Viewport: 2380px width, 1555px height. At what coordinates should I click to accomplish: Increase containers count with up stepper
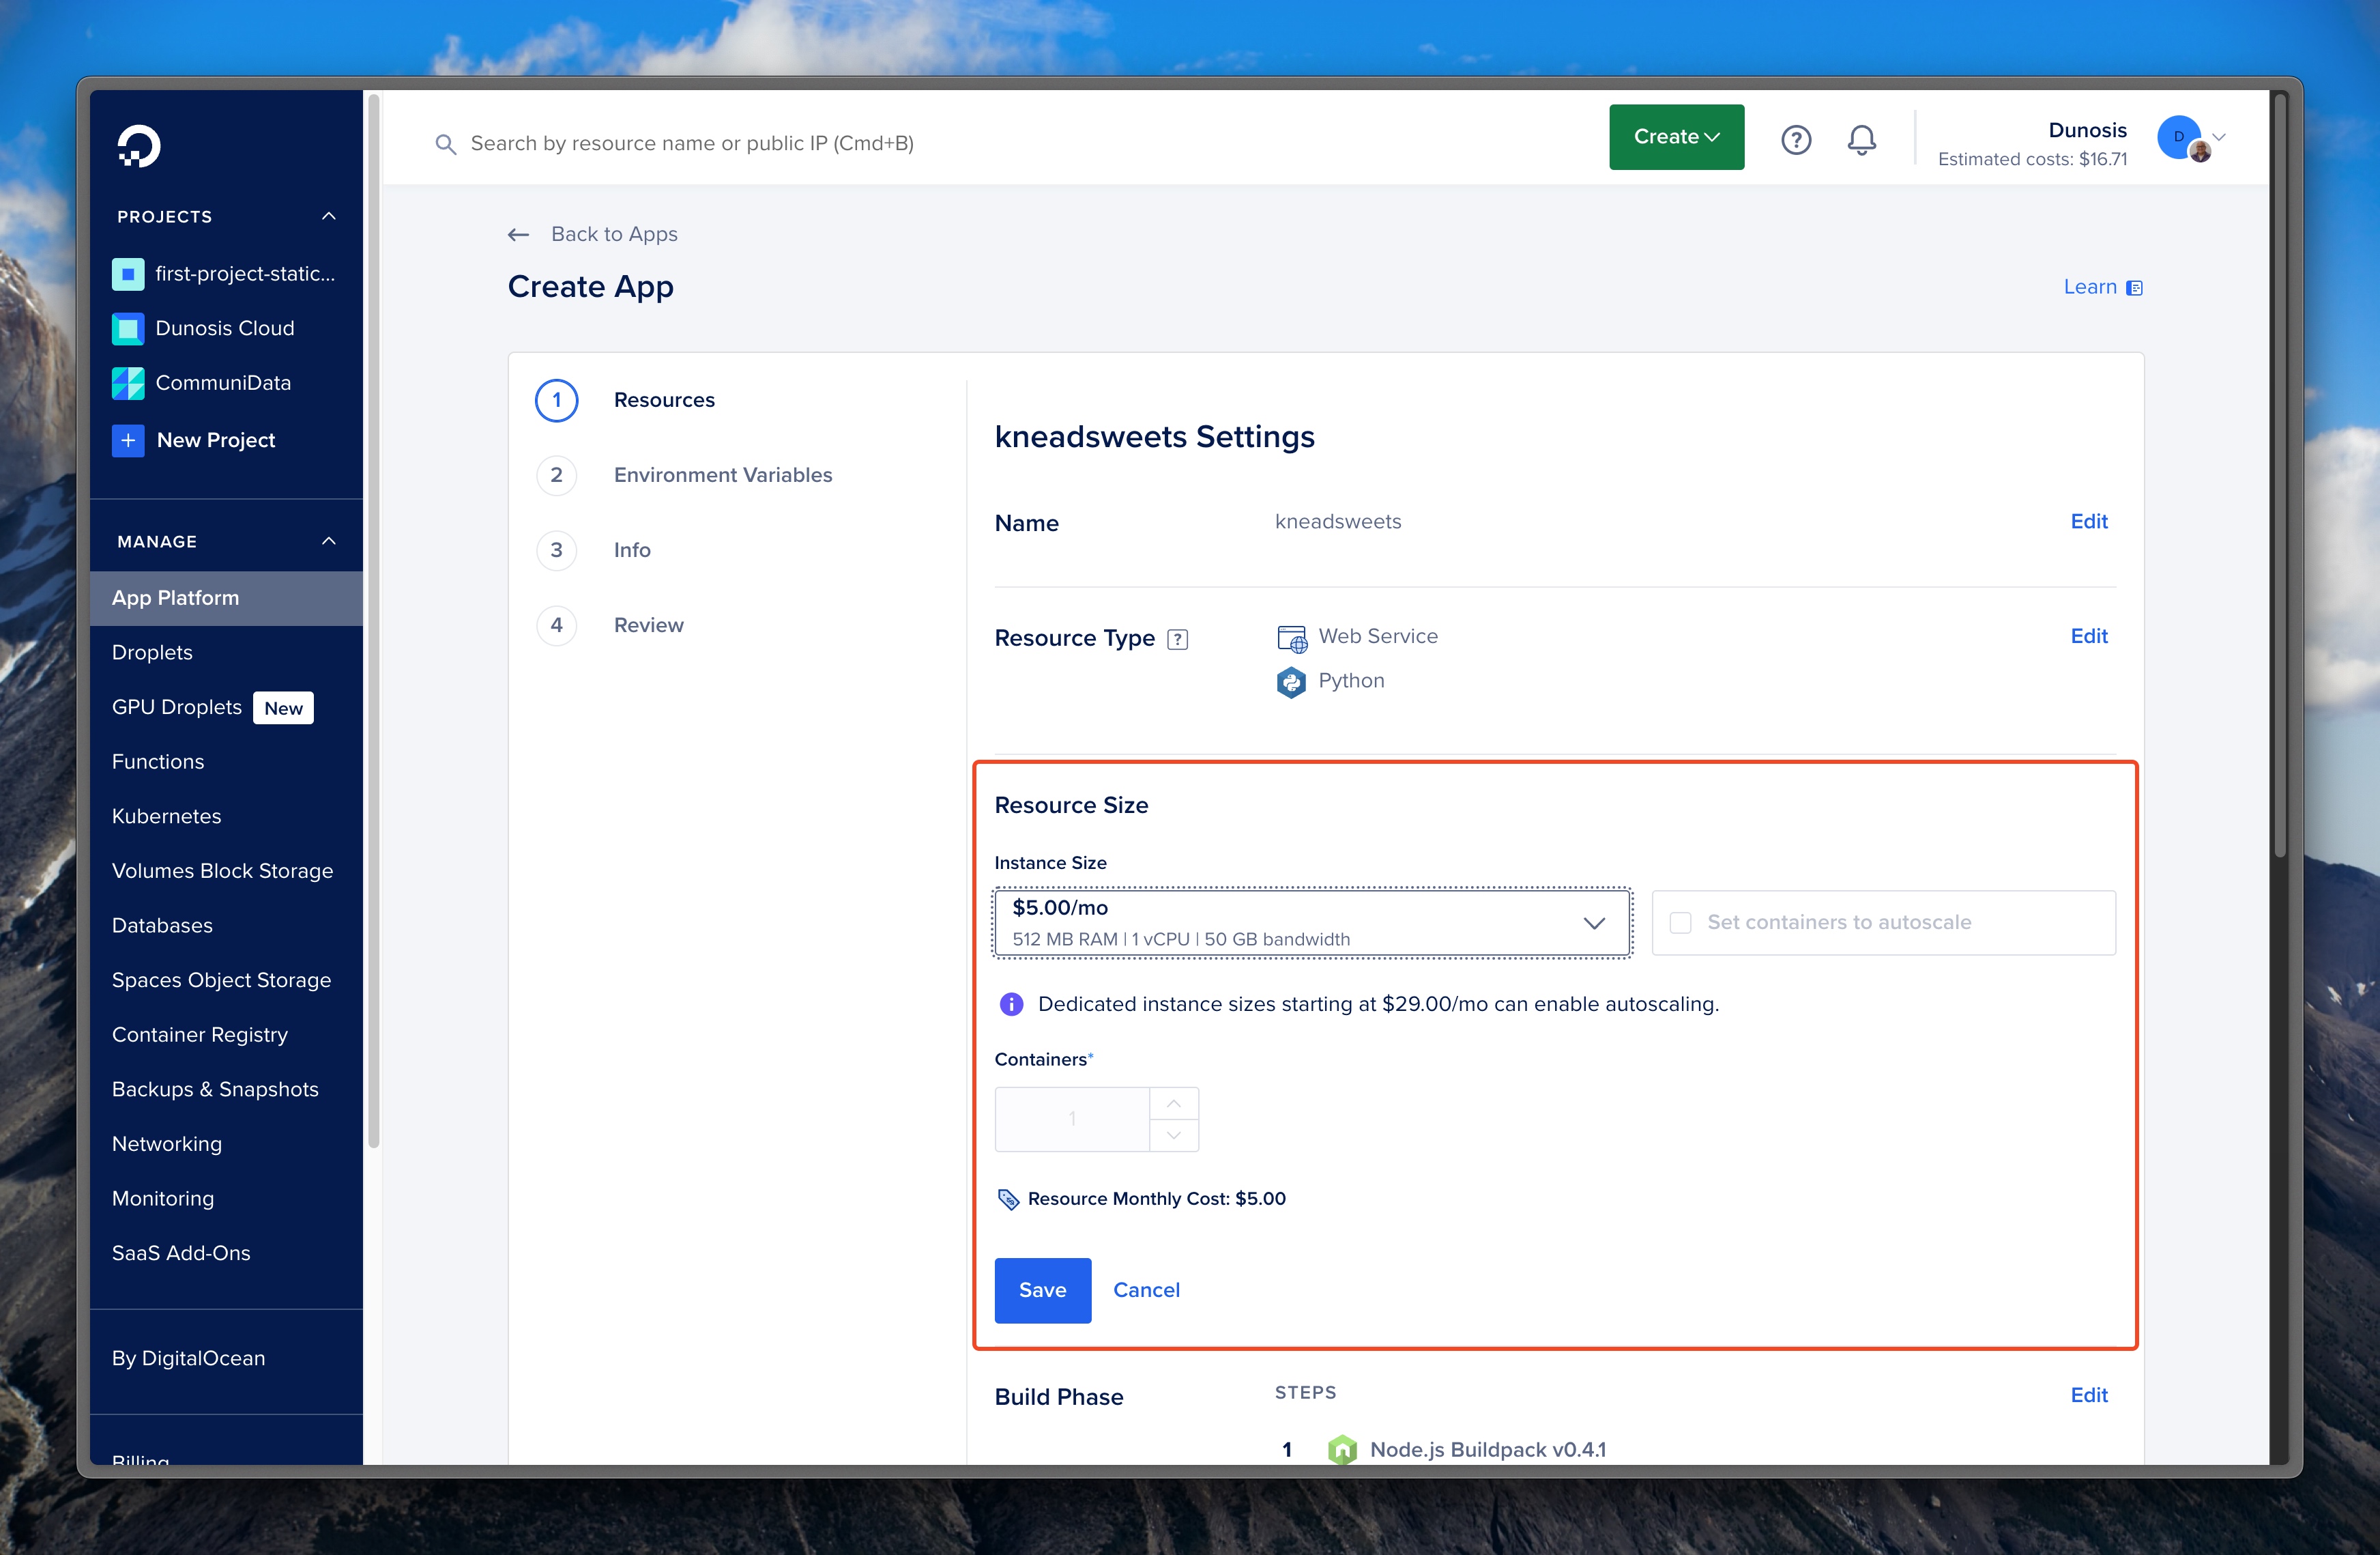tap(1174, 1102)
